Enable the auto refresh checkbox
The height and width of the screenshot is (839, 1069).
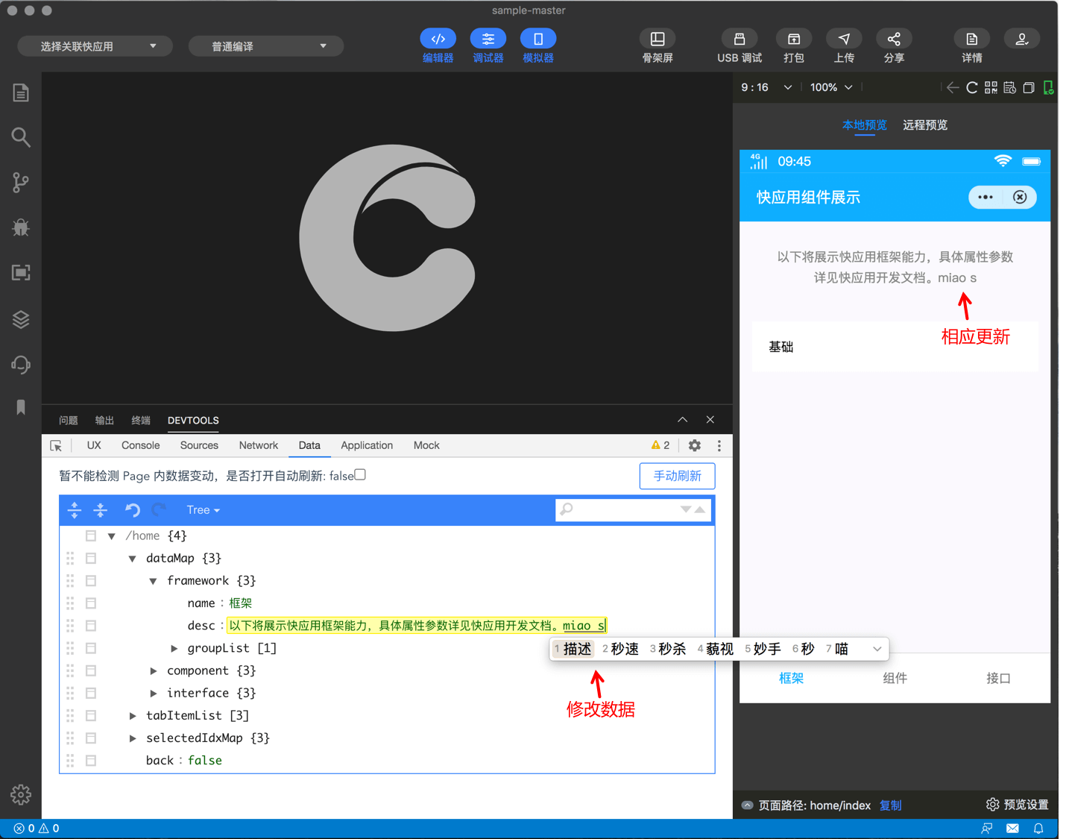pos(360,475)
